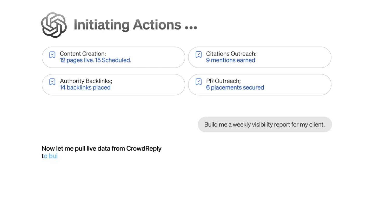Open the "6 placements secured" link

click(x=235, y=87)
